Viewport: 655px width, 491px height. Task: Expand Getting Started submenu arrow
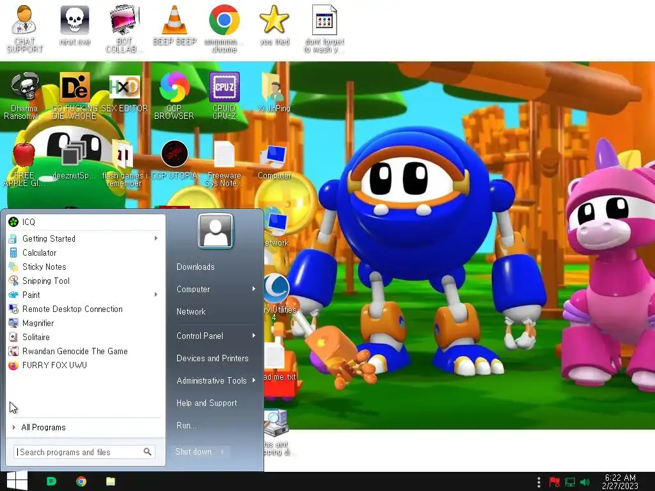click(156, 238)
